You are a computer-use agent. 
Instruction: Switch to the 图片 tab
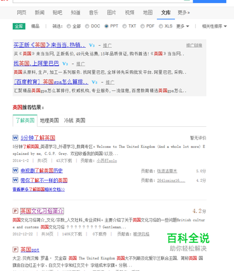(x=111, y=13)
